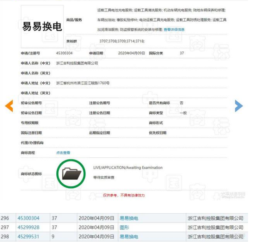
Task: Click the blue next-record arrow
Action: coord(239,106)
